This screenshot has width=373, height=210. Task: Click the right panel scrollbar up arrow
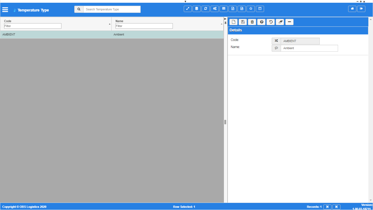(x=371, y=19)
